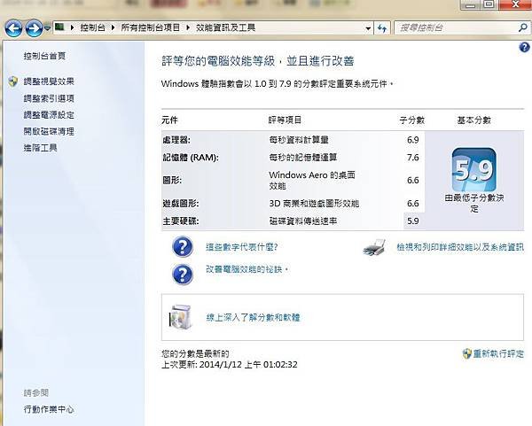Viewport: 532px width, 426px height.
Task: Maximize the window
Action: pos(489,4)
